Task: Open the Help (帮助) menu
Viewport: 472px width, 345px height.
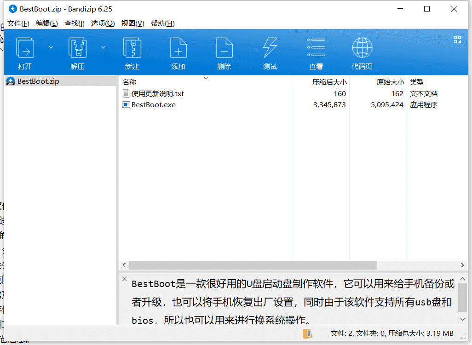Action: pos(162,23)
